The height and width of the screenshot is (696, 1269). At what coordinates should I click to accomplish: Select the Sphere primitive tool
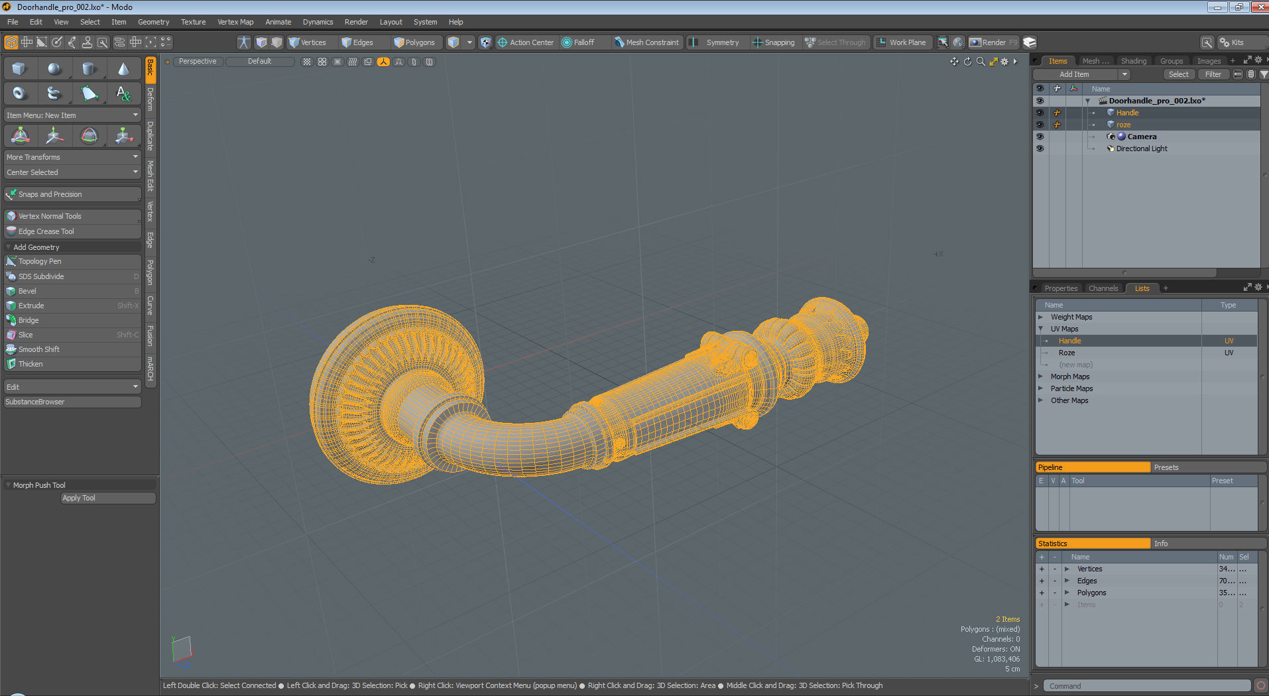click(54, 68)
